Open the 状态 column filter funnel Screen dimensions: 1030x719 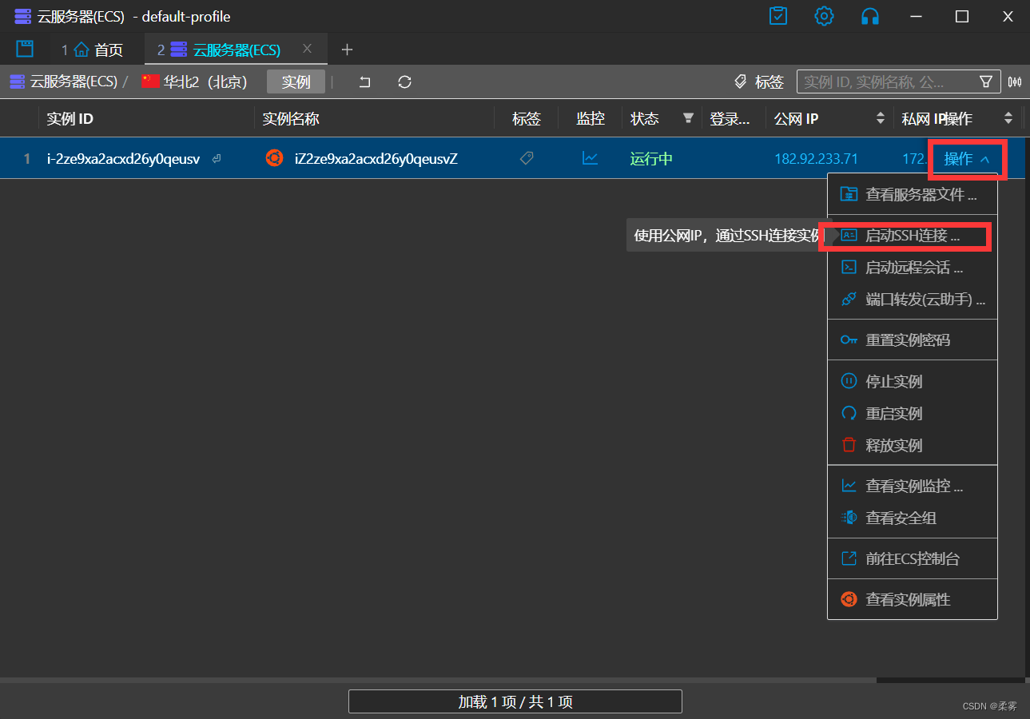[688, 118]
